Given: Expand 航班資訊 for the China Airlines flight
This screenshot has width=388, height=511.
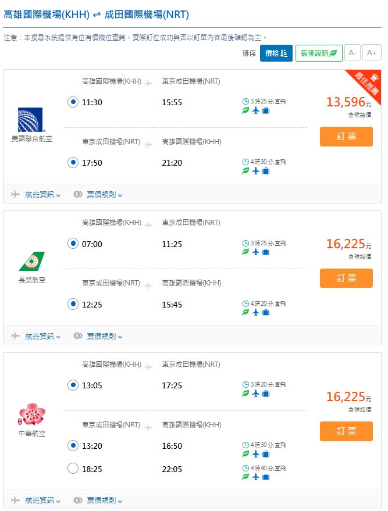Looking at the screenshot, I should [x=42, y=500].
